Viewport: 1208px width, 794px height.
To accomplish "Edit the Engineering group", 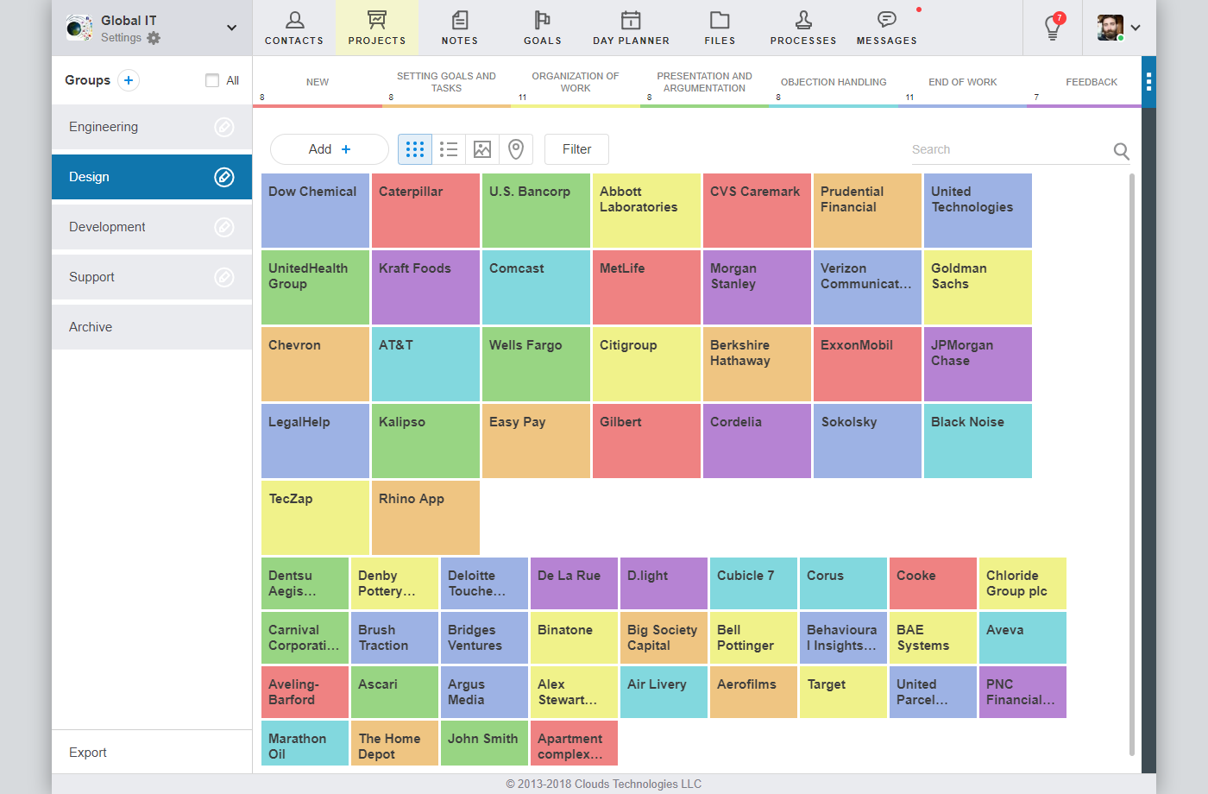I will click(x=224, y=127).
